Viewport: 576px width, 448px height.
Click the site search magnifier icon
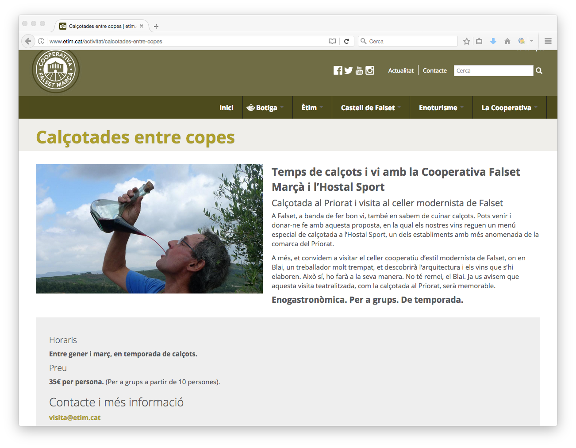tap(539, 71)
